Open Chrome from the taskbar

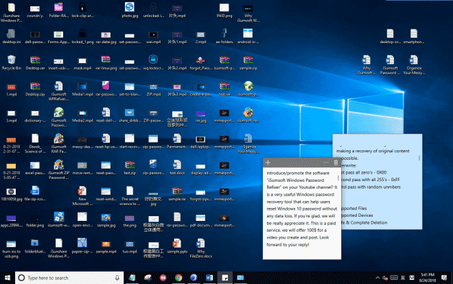point(178,278)
